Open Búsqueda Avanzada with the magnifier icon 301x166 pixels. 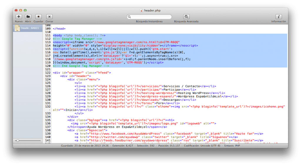[186, 17]
